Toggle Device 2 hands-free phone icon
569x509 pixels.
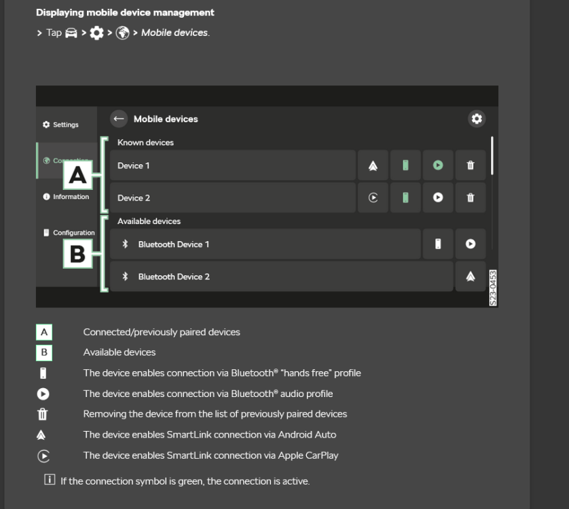[405, 197]
